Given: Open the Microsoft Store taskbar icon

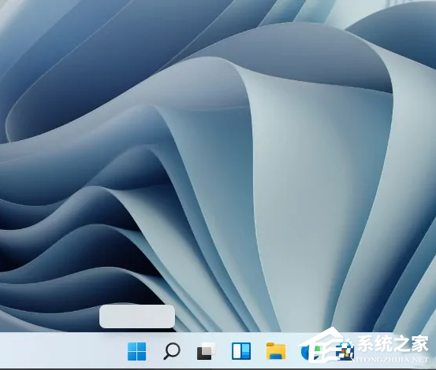Looking at the screenshot, I should point(345,351).
